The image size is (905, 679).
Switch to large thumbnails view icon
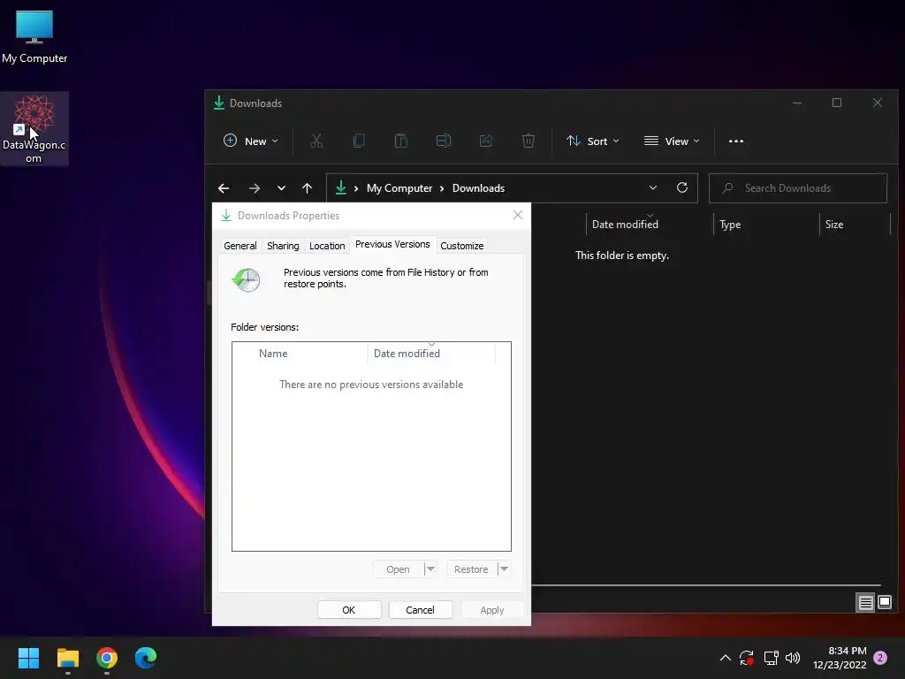pos(885,603)
